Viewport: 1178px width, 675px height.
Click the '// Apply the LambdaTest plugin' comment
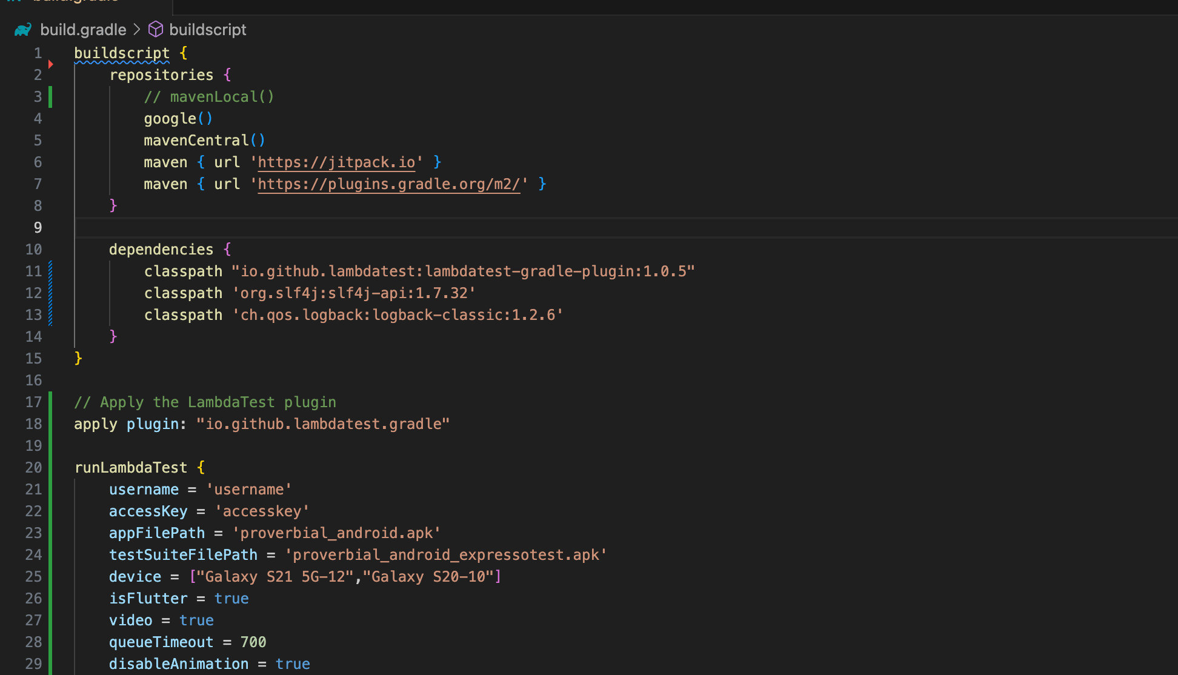tap(205, 402)
